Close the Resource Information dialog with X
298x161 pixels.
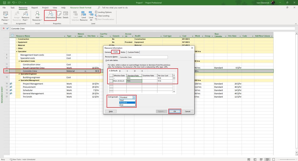pos(192,48)
